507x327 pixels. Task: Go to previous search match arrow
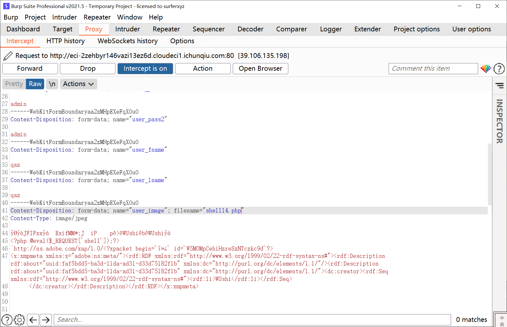tap(33, 320)
